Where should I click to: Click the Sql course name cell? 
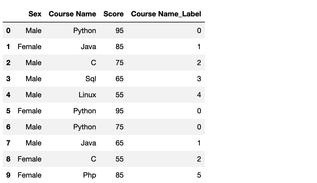90,79
